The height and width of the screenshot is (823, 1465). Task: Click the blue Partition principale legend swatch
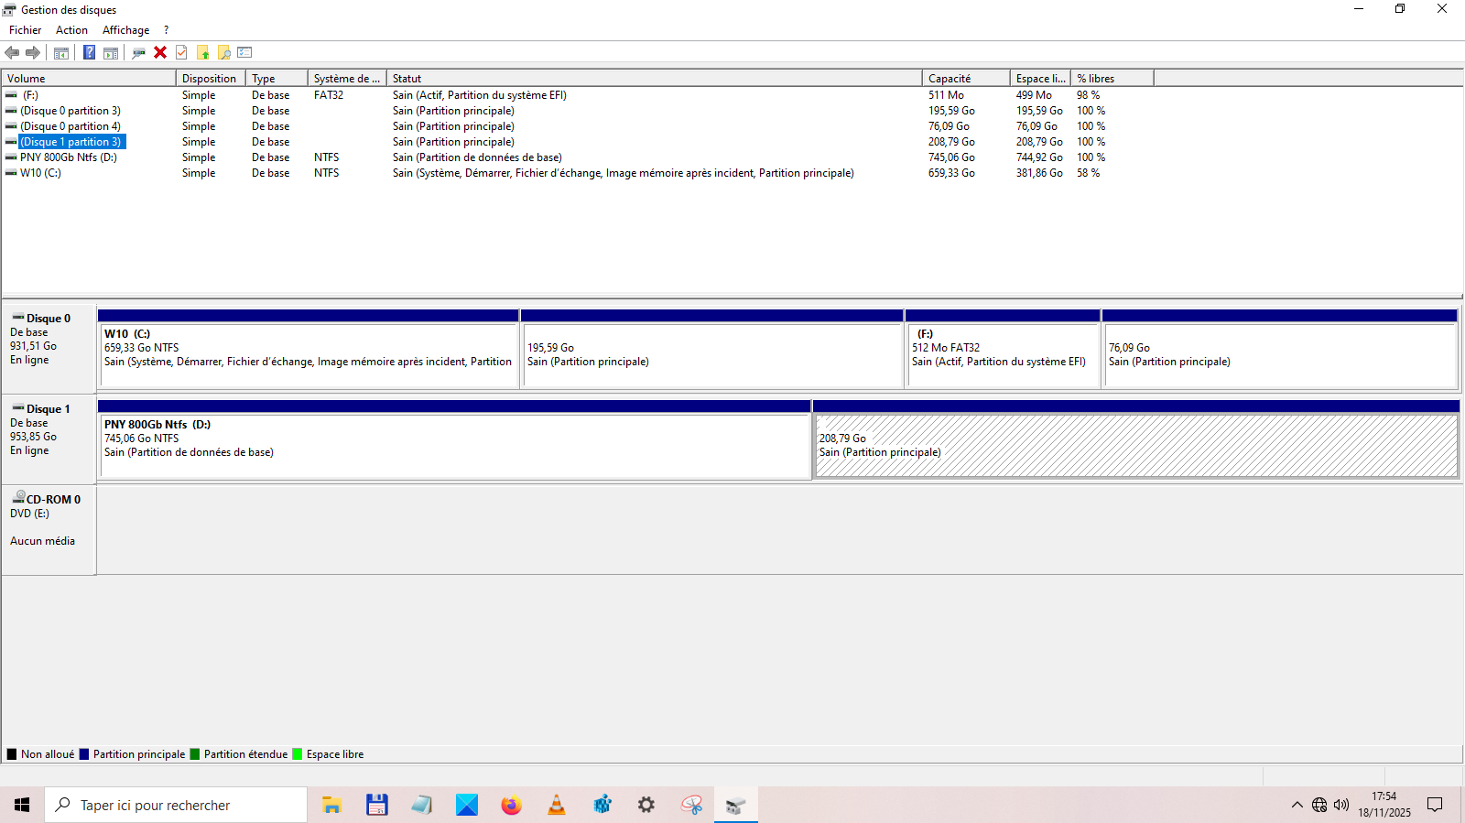click(84, 754)
